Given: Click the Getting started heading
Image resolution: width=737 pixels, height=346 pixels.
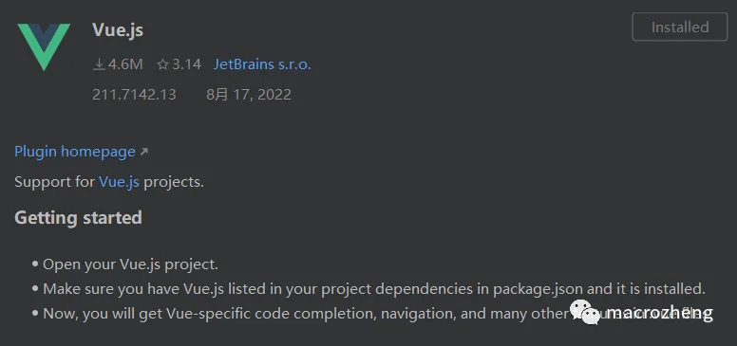Looking at the screenshot, I should pyautogui.click(x=78, y=218).
